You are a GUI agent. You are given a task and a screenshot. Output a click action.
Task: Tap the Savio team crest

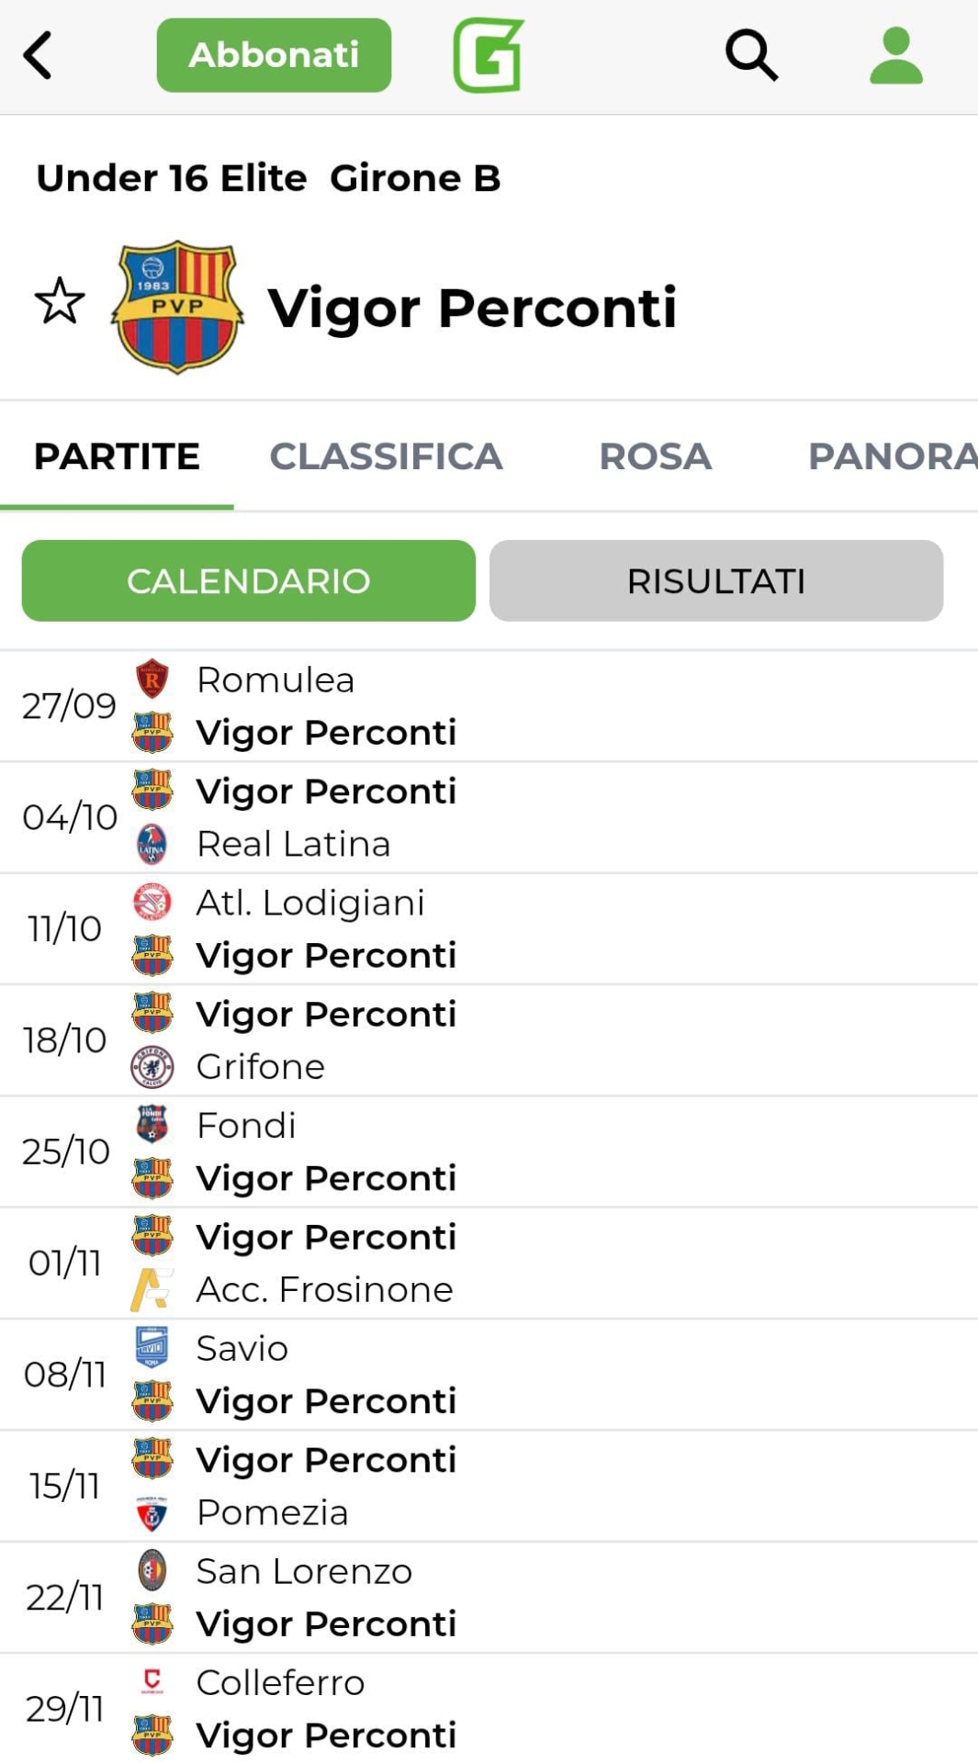click(x=152, y=1348)
